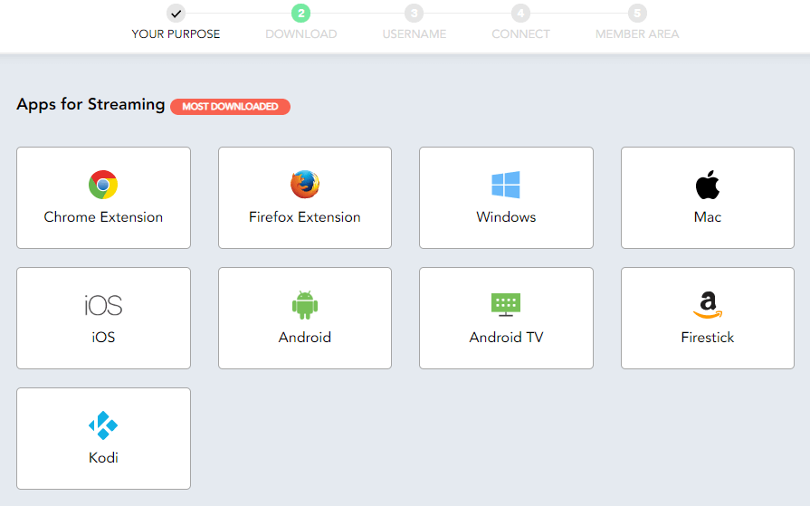
Task: Click the Chrome browser logo icon
Action: 103,185
